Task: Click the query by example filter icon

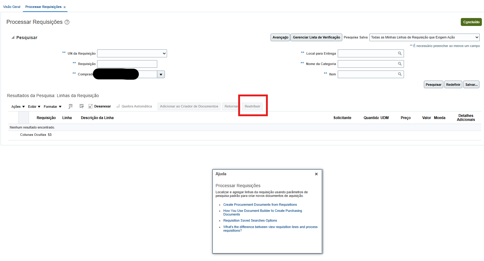Action: tap(82, 106)
